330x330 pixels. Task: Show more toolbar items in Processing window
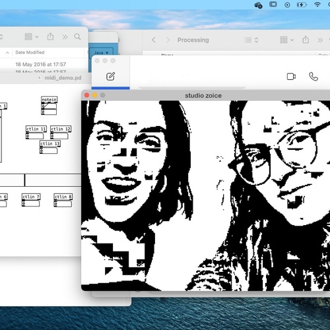(x=320, y=40)
